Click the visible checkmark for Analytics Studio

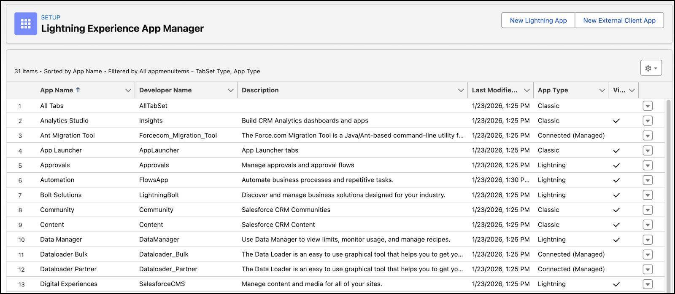click(616, 121)
